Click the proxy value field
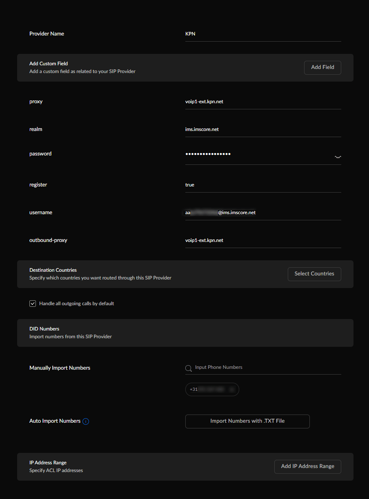369x499 pixels. [263, 102]
